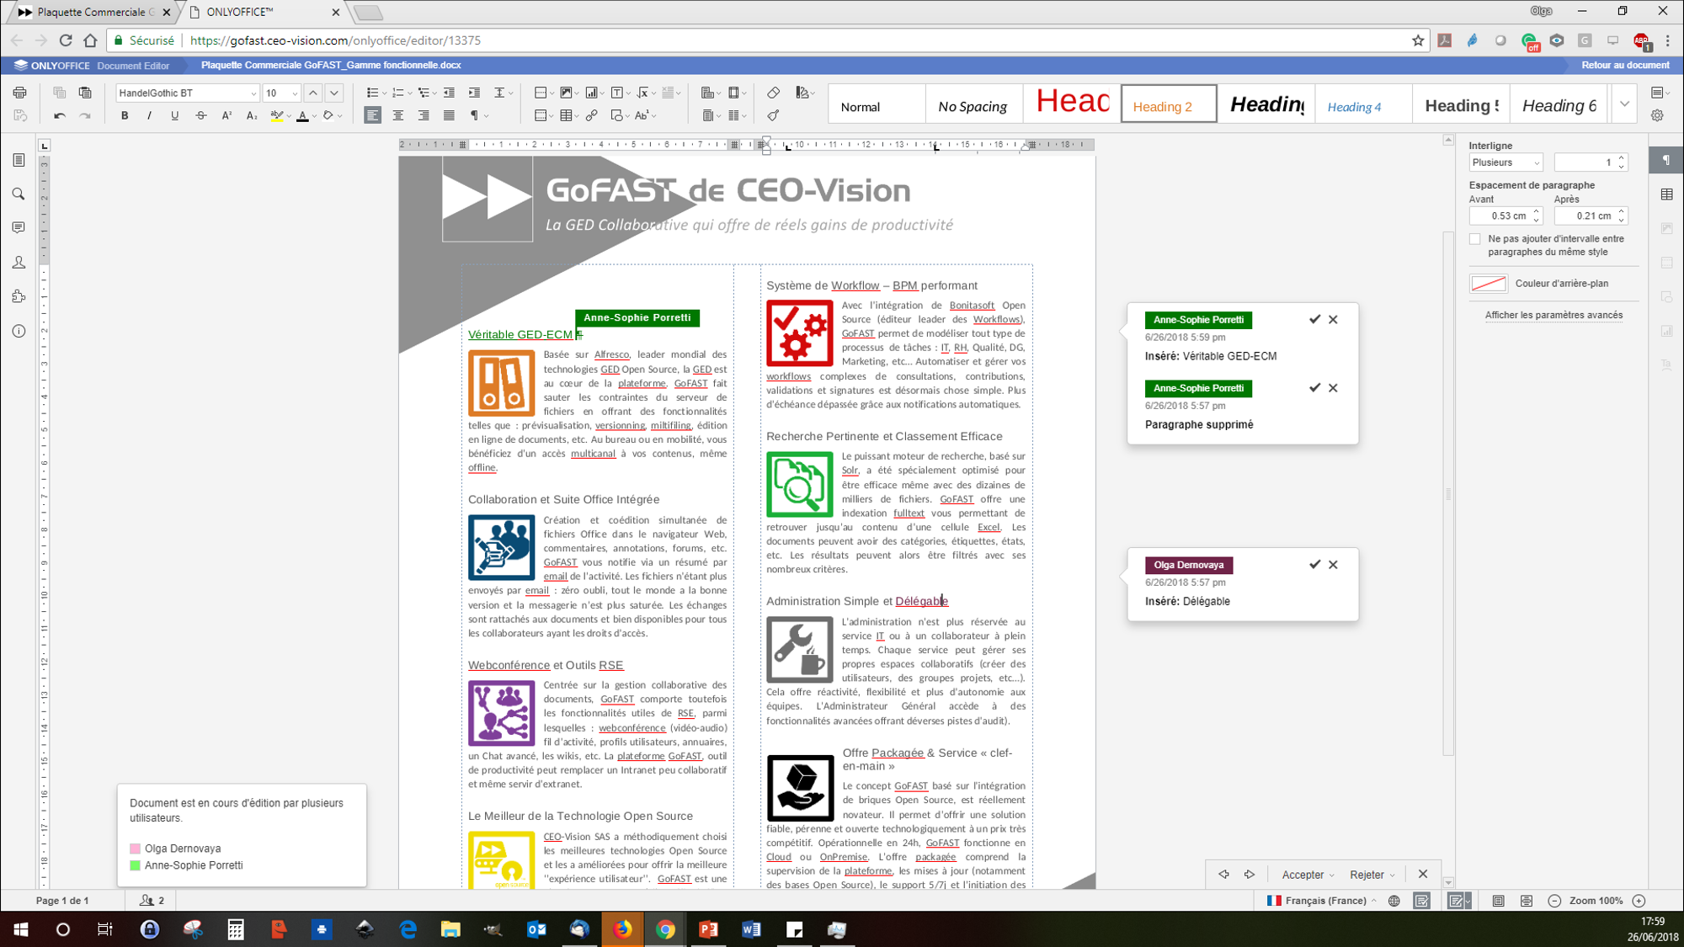
Task: Insert a chart from toolbar
Action: [x=594, y=93]
